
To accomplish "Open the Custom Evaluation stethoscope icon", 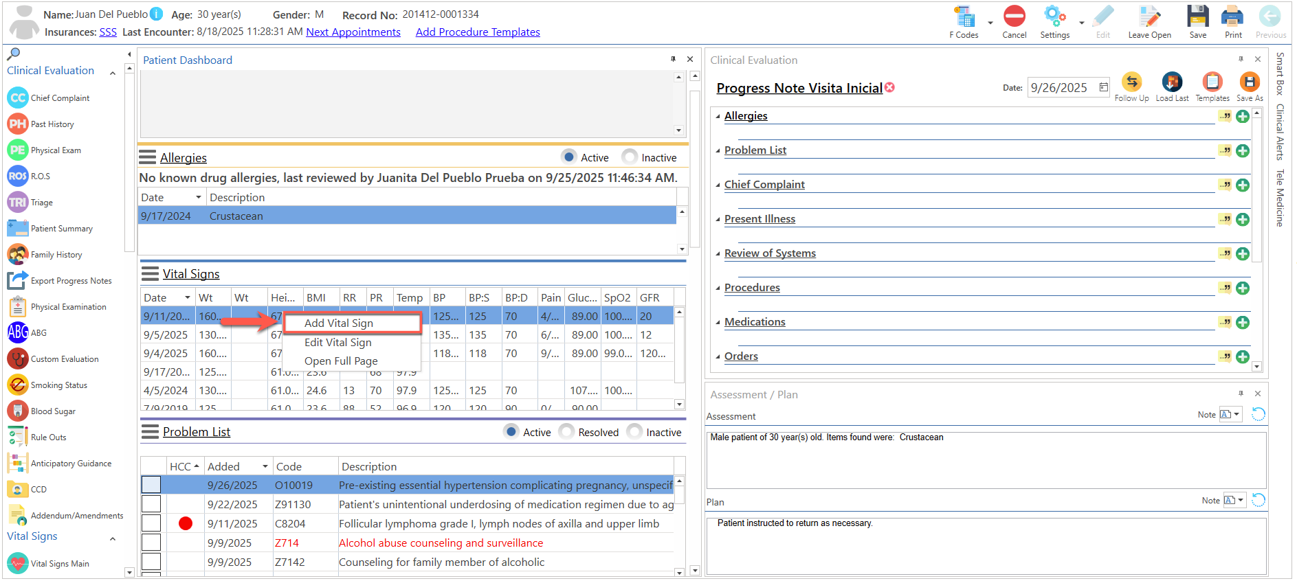I will [x=18, y=359].
